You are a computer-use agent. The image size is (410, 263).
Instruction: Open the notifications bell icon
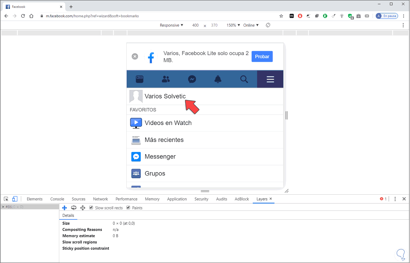click(218, 79)
